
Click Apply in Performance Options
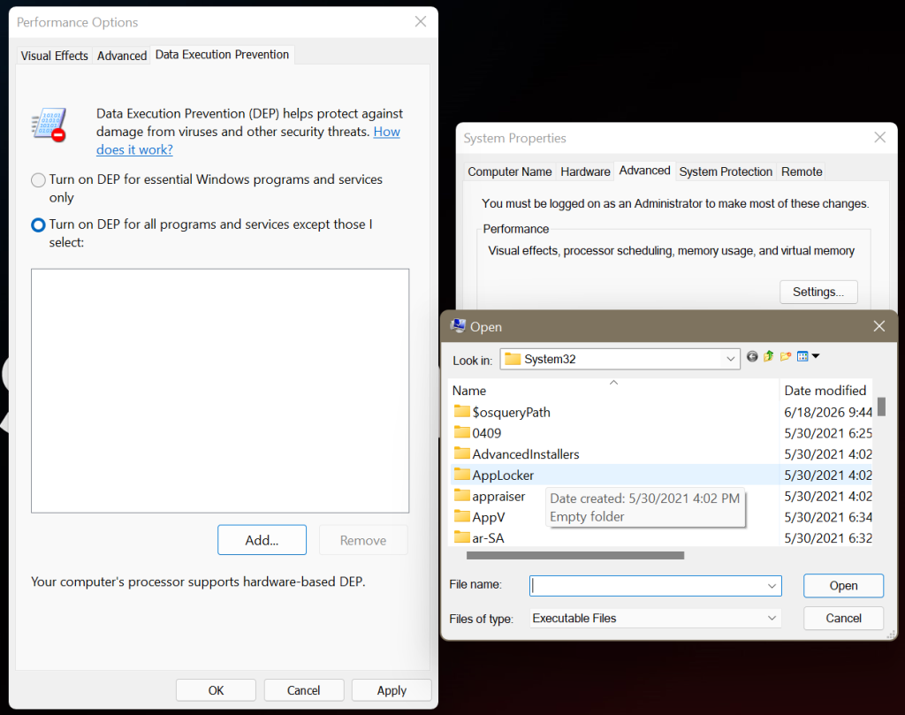(x=392, y=690)
